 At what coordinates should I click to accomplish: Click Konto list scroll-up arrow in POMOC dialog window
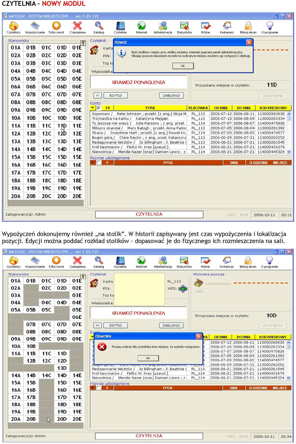pyautogui.click(x=289, y=113)
